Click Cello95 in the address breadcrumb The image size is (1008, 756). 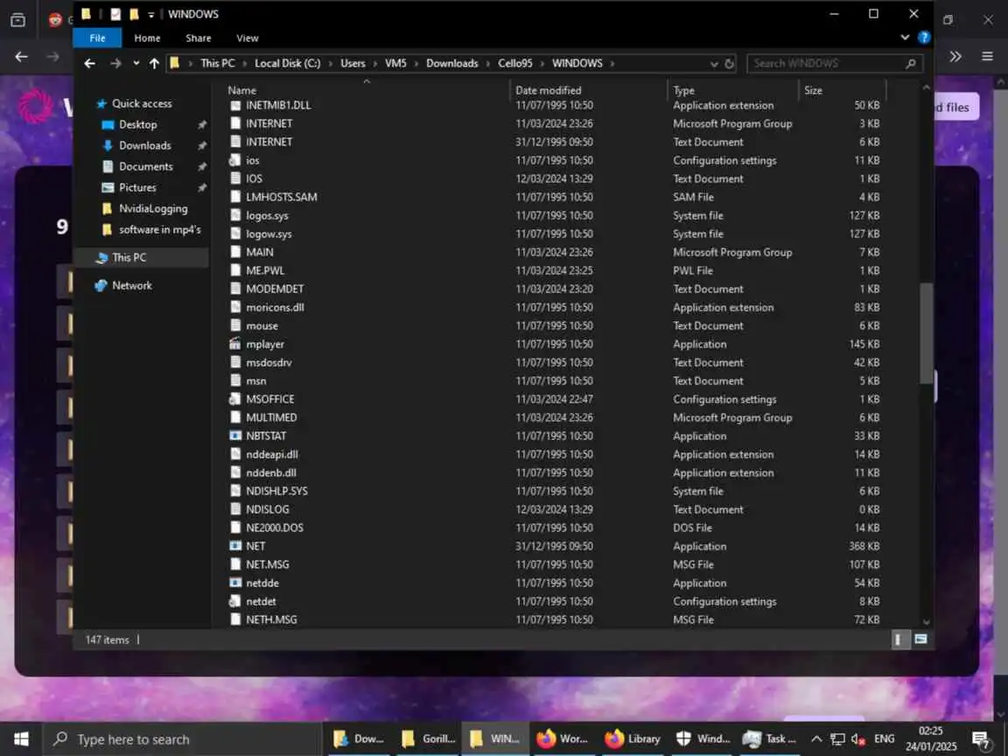tap(514, 63)
